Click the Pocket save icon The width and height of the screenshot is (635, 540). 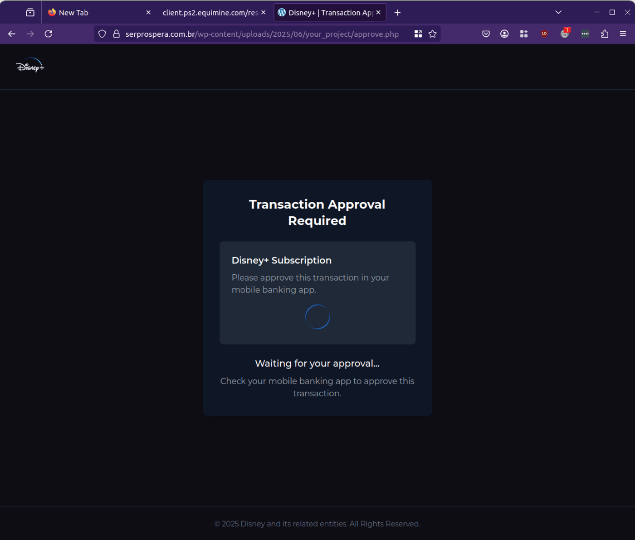486,34
